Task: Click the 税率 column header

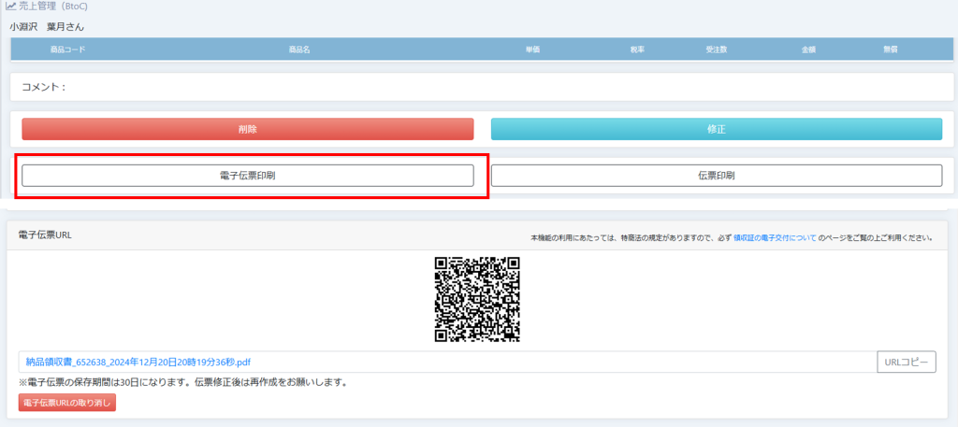Action: 637,49
